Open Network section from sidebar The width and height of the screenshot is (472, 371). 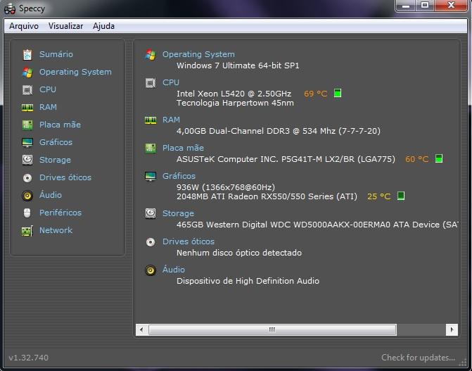[56, 230]
